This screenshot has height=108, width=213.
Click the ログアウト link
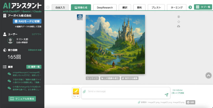click(37, 34)
